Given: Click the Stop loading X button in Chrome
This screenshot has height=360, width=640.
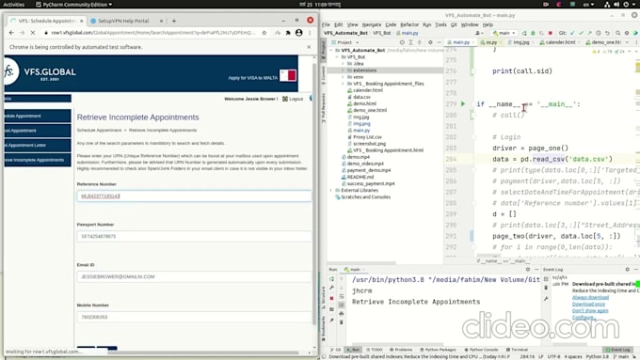Looking at the screenshot, I should pos(33,33).
